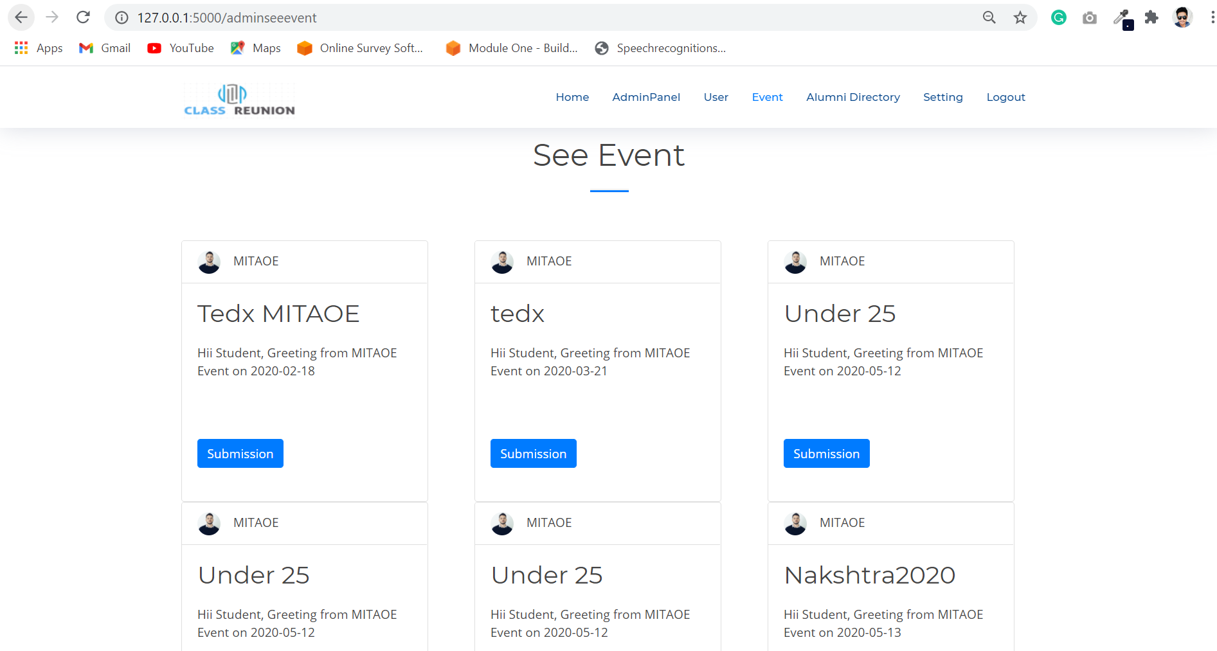Bookmark this page with the star icon
Image resolution: width=1217 pixels, height=651 pixels.
point(1020,18)
